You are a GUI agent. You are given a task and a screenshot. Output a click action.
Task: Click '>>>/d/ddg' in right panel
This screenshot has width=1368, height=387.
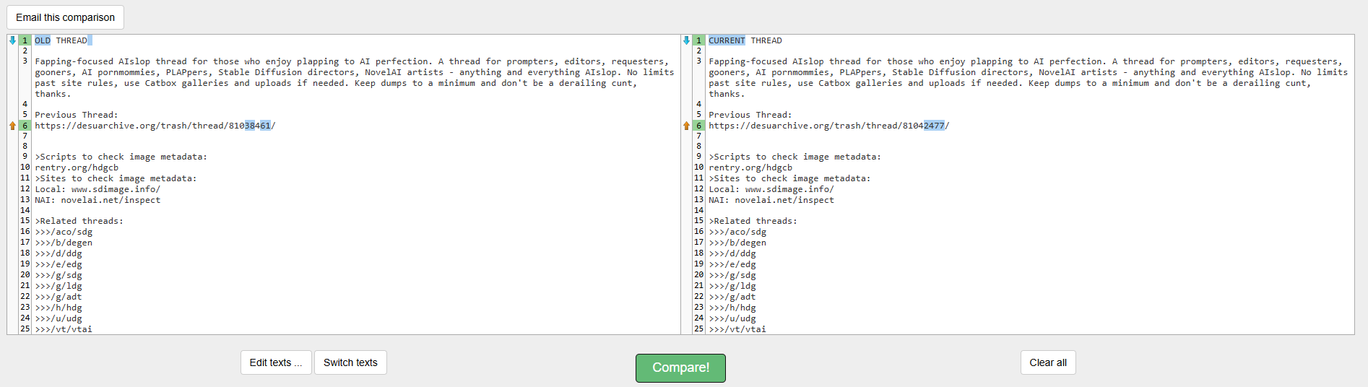pyautogui.click(x=732, y=253)
